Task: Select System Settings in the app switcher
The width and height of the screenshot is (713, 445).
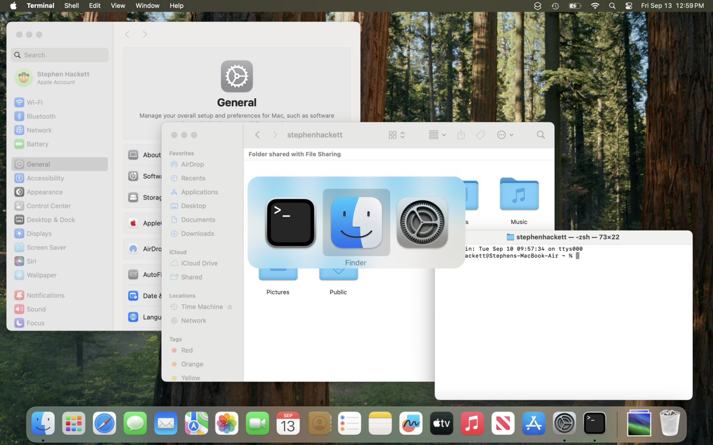Action: click(422, 222)
